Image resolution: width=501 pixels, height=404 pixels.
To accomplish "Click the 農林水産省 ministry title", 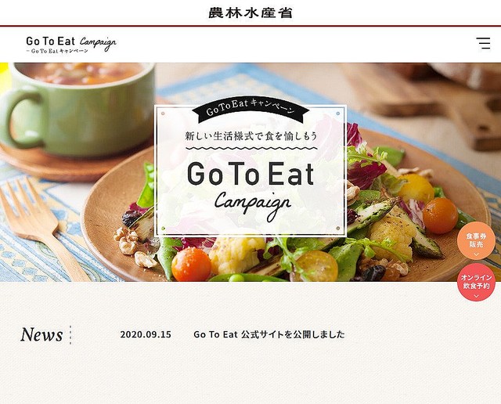I will click(x=250, y=13).
